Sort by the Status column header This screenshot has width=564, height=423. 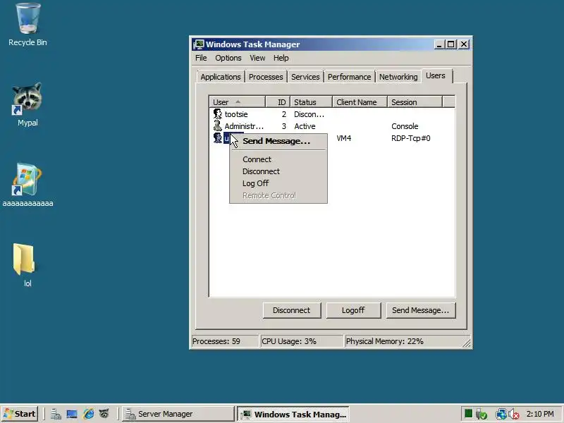coord(311,102)
